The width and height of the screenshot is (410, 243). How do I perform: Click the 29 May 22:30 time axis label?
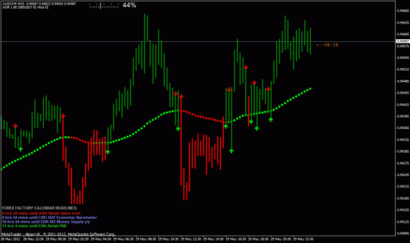click(x=303, y=239)
